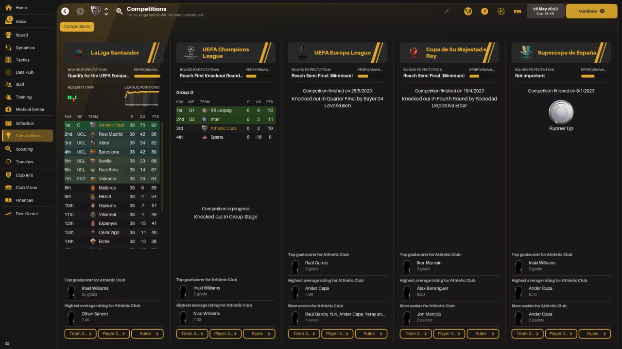Image resolution: width=622 pixels, height=349 pixels.
Task: Open the Medical Center sidebar item
Action: (x=27, y=110)
